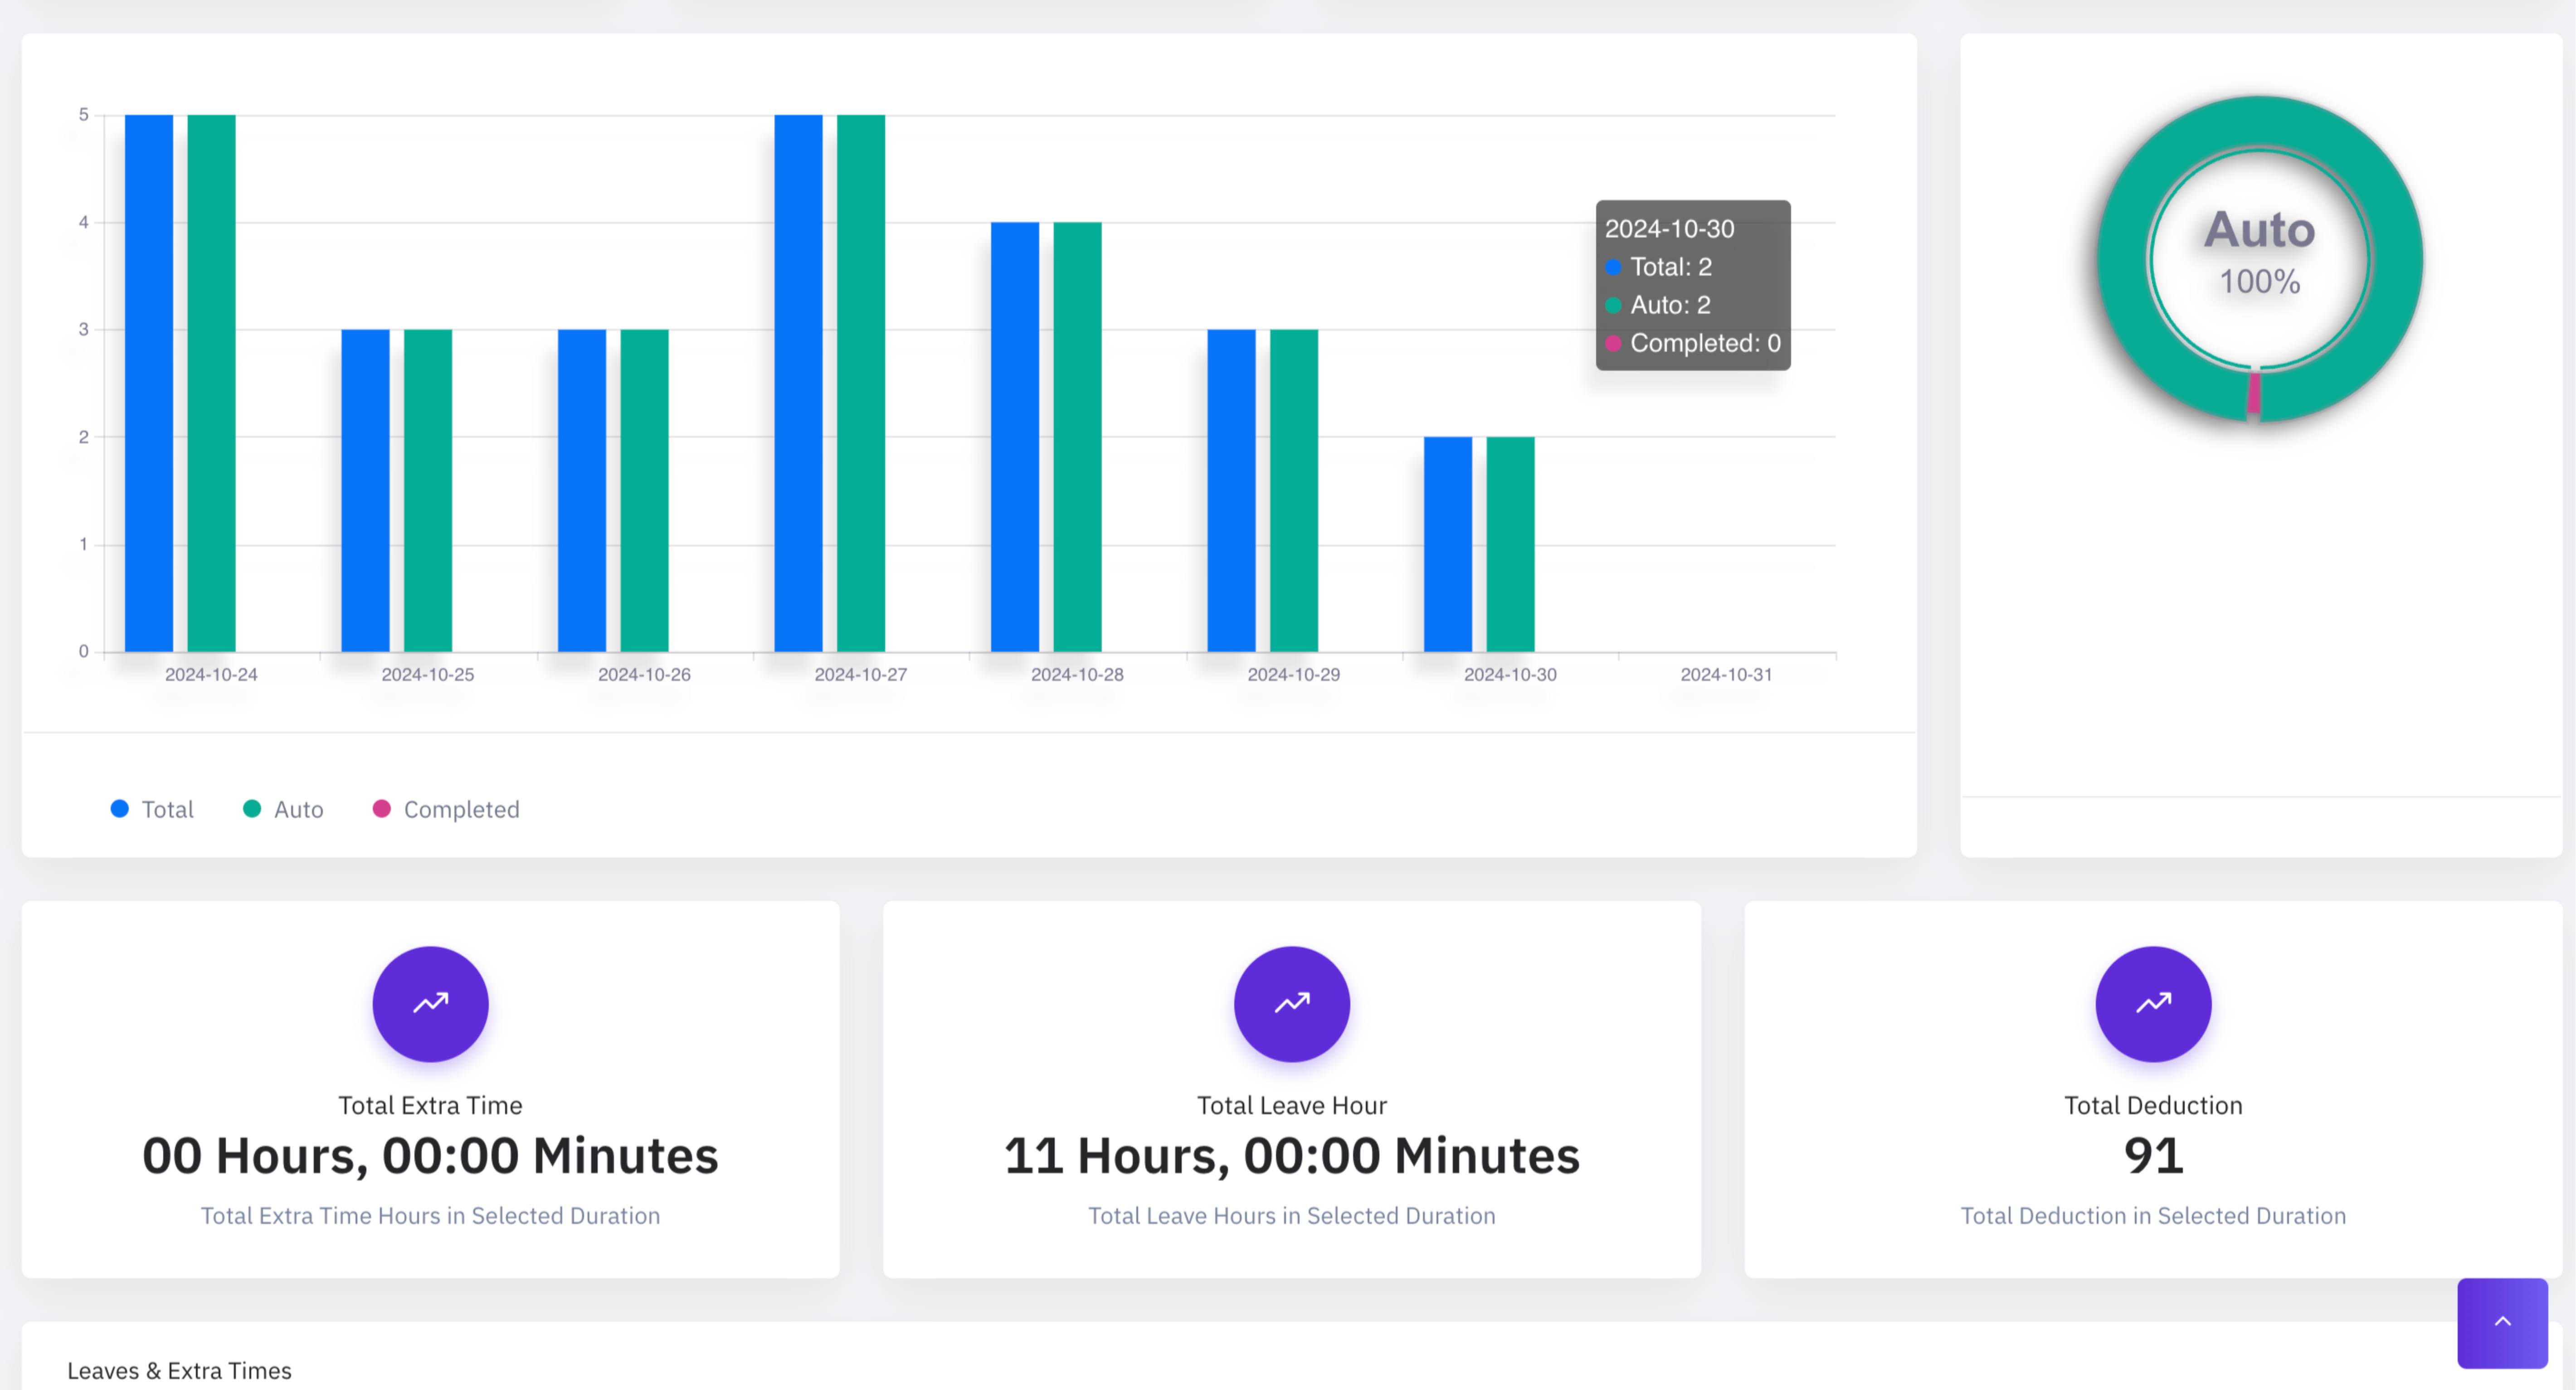Toggle the Auto series in chart legend
This screenshot has height=1390, width=2576.
point(284,809)
